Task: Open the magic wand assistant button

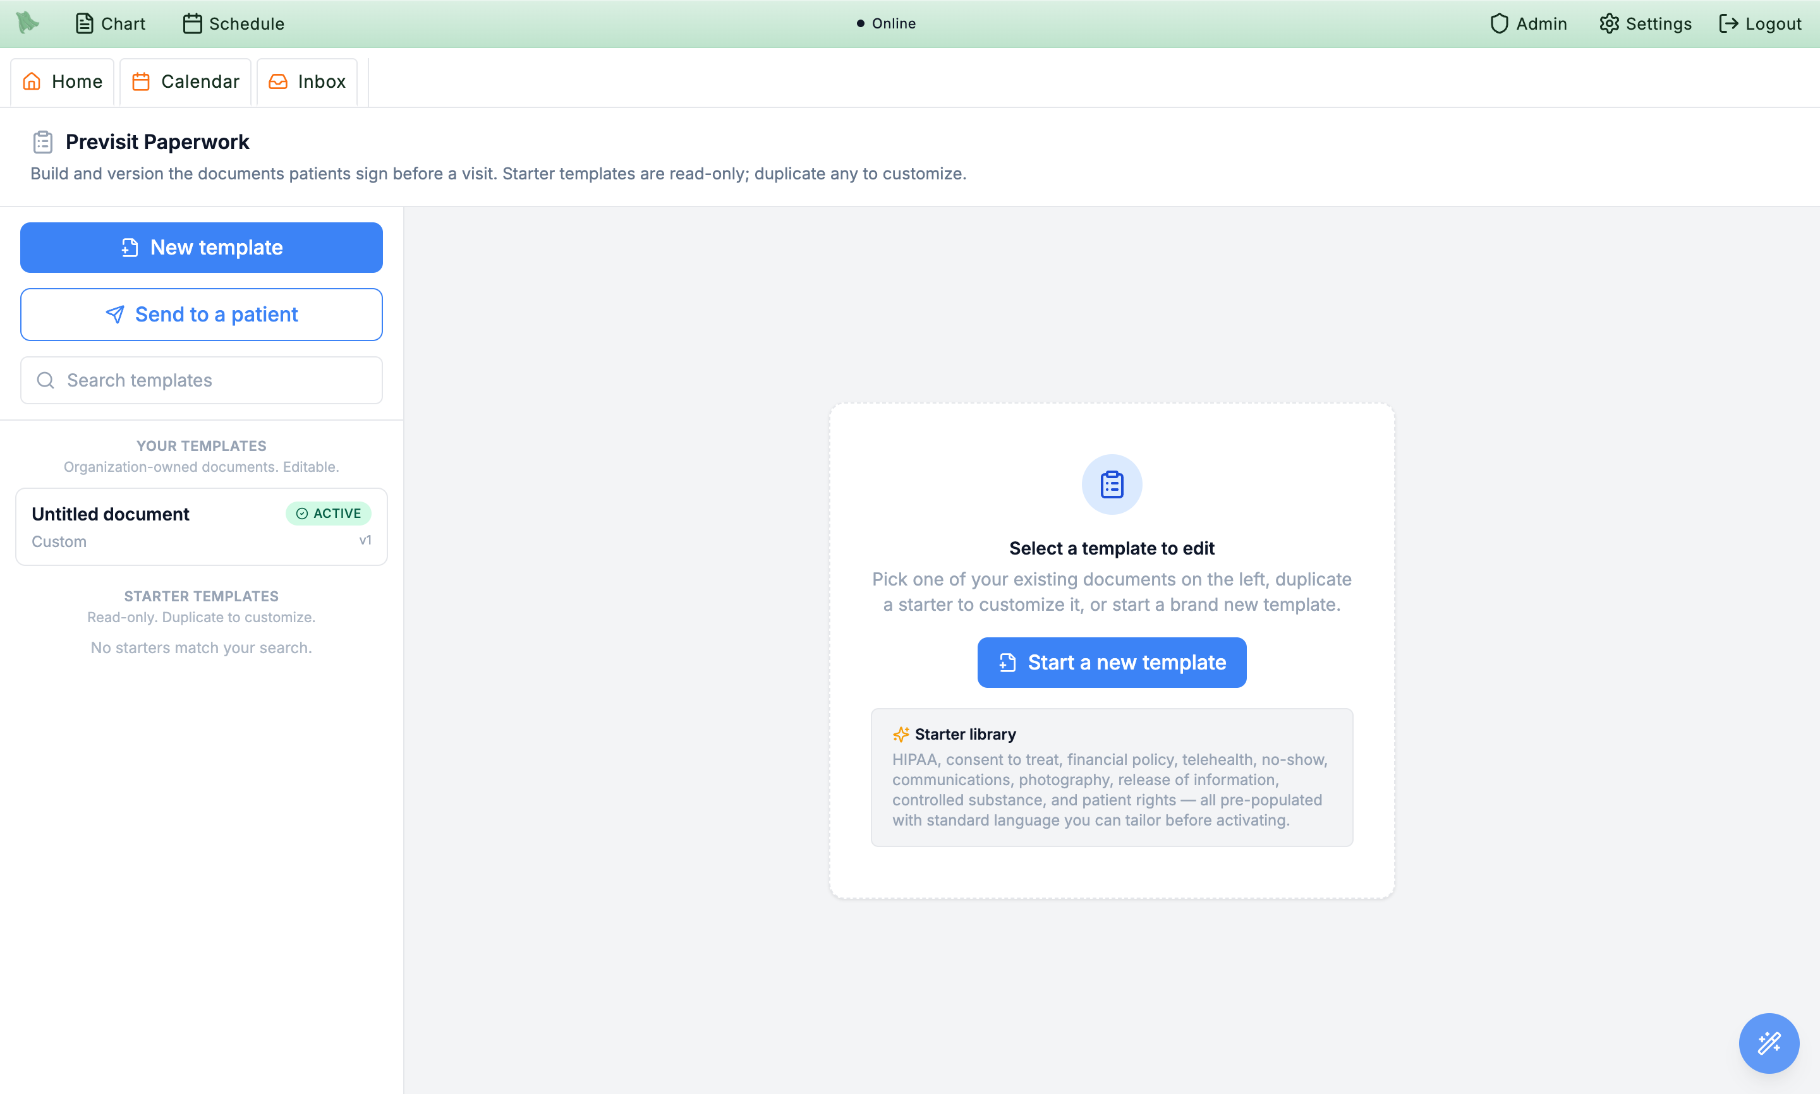Action: (x=1769, y=1043)
